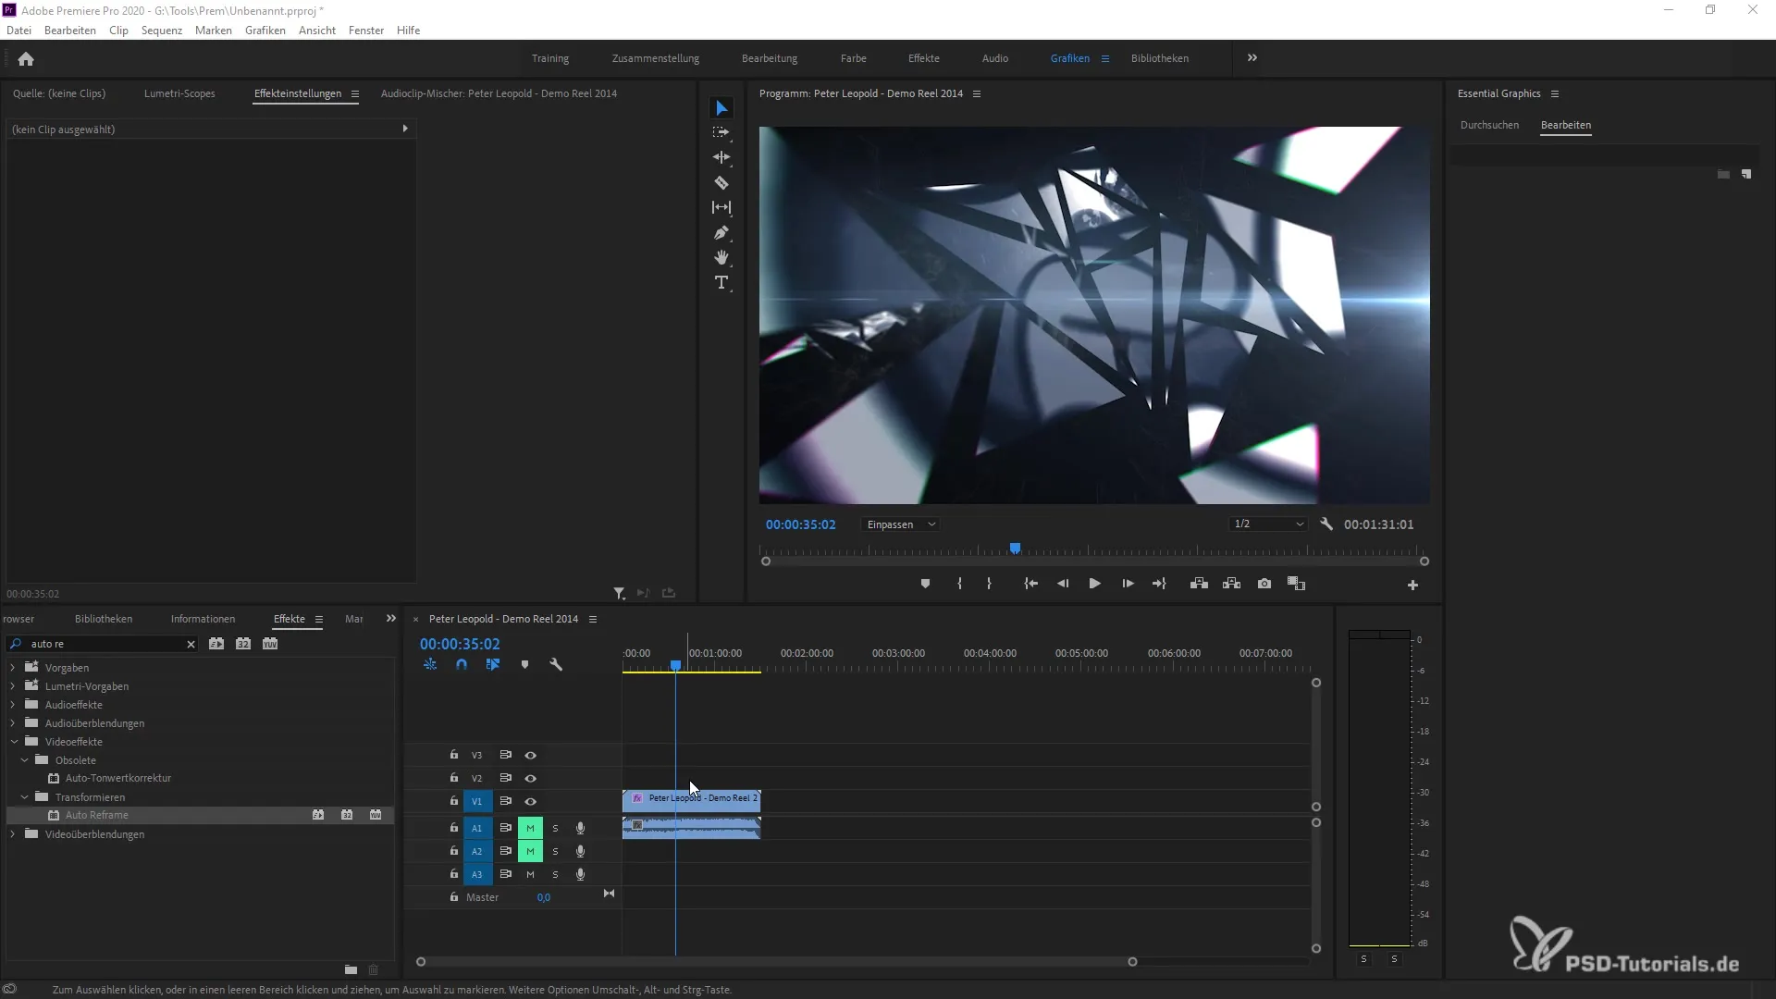Select the Auto-Tonwertkorrektur effect
1776x999 pixels.
pyautogui.click(x=118, y=778)
